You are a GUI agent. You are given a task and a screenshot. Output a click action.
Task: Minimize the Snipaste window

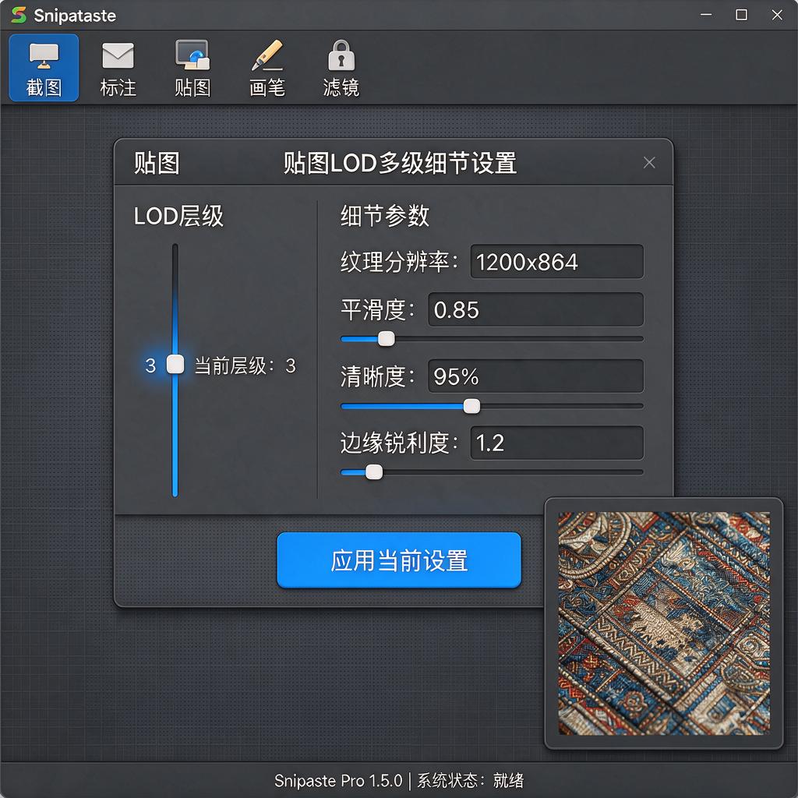(706, 15)
